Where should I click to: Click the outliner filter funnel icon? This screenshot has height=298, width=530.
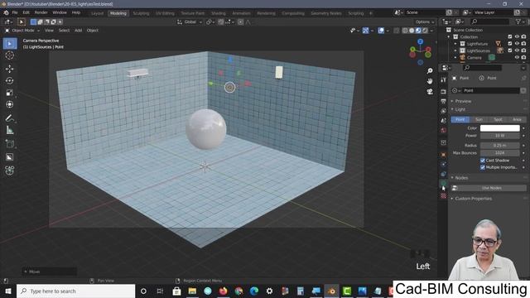(518, 22)
